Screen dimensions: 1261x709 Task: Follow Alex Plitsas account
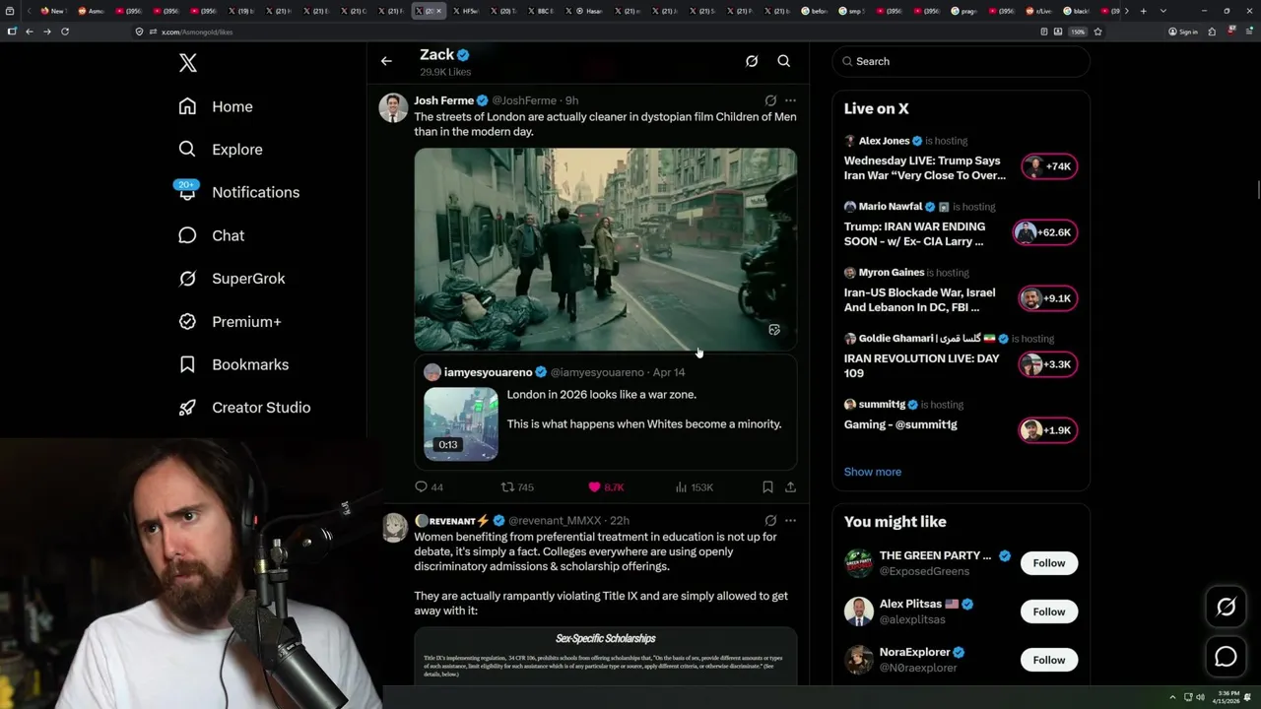click(x=1049, y=612)
